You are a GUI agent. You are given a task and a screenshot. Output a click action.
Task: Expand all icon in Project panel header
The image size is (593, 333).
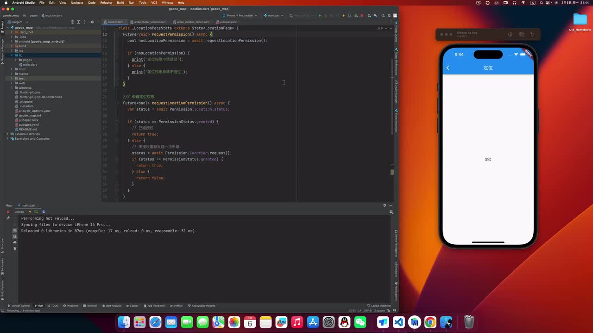tap(78, 22)
